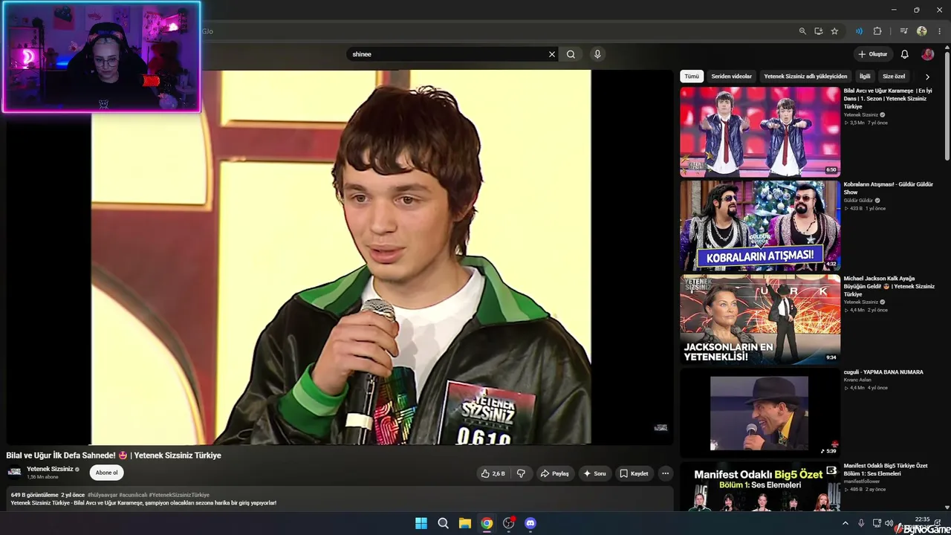Image resolution: width=951 pixels, height=535 pixels.
Task: Open cuguli YAPMA BANA NUMARA thumbnail
Action: [760, 413]
